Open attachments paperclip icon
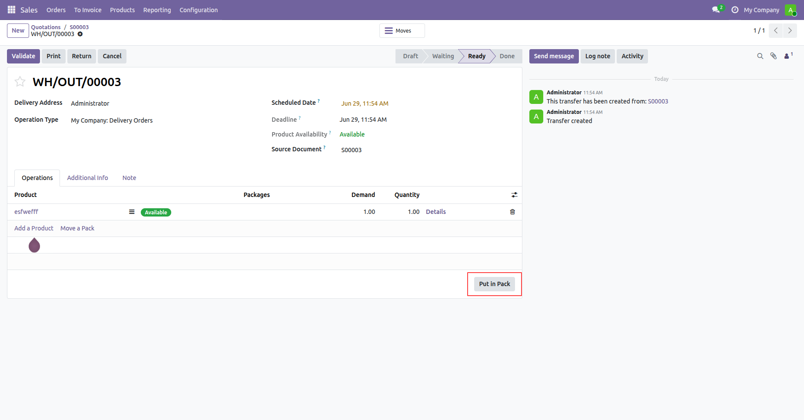The image size is (804, 420). coord(774,56)
